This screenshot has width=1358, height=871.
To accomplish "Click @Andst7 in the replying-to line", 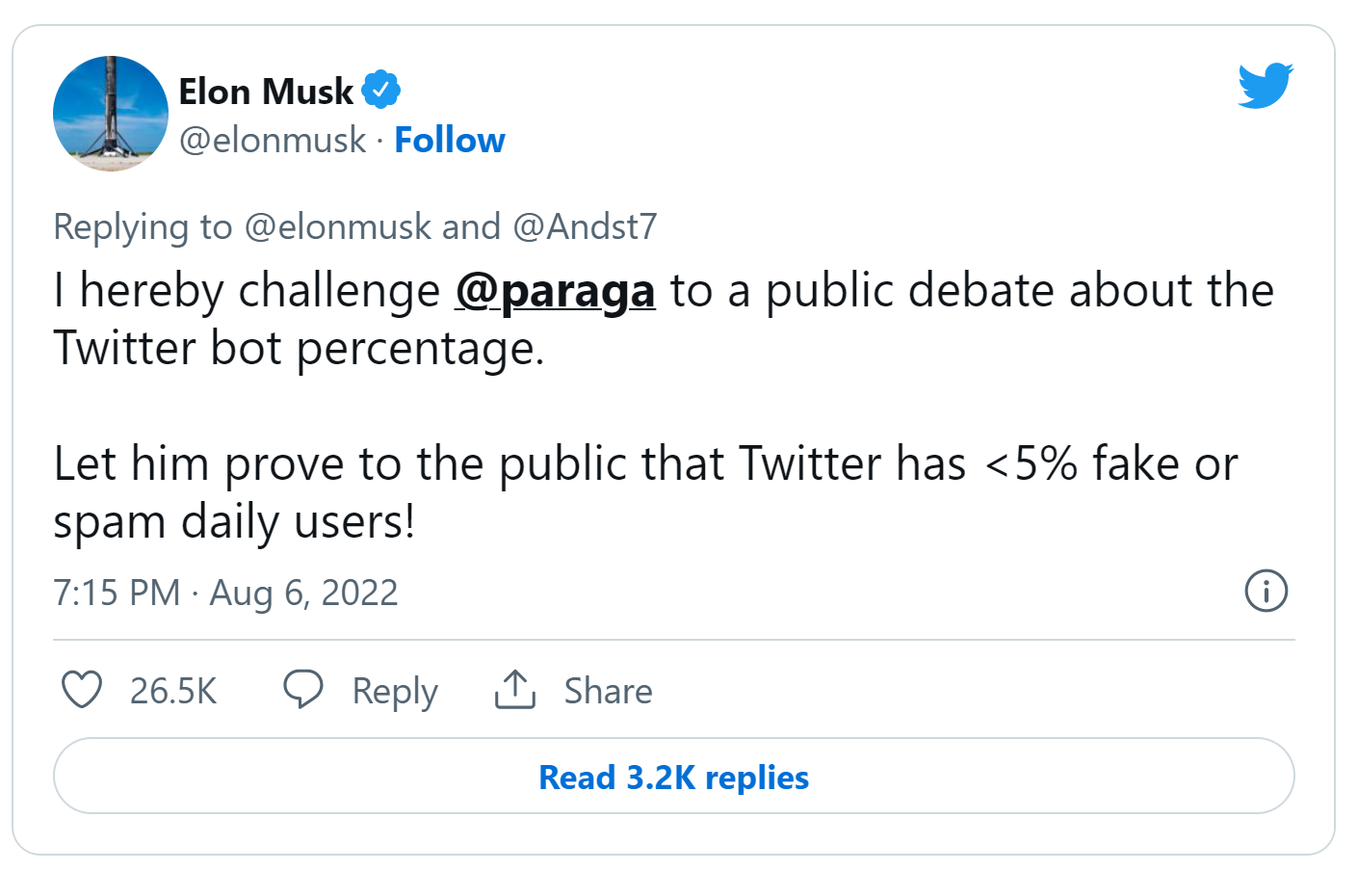I will pos(585,227).
